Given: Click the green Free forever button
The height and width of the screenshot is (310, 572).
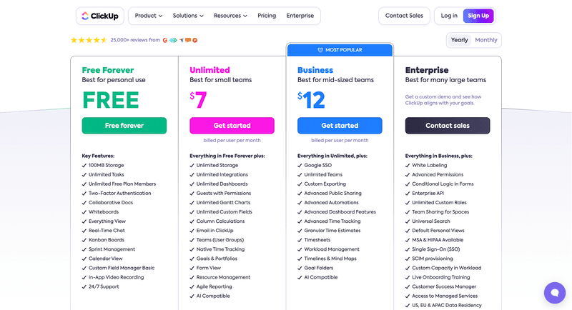Looking at the screenshot, I should click(124, 126).
